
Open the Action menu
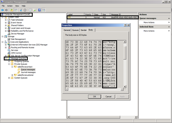[x=10, y=6]
